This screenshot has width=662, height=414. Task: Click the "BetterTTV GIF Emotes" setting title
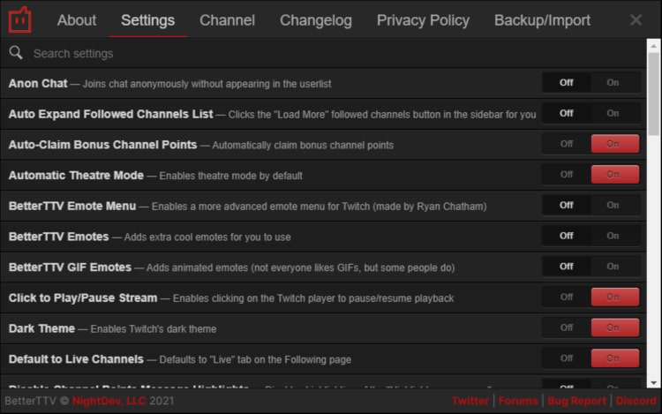[x=70, y=267]
